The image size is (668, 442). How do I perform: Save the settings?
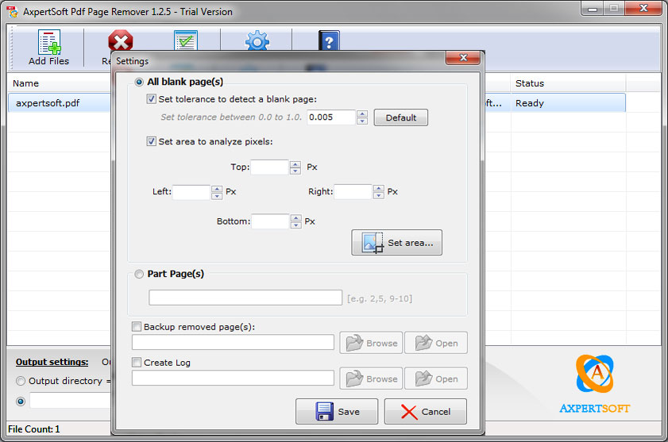[337, 411]
